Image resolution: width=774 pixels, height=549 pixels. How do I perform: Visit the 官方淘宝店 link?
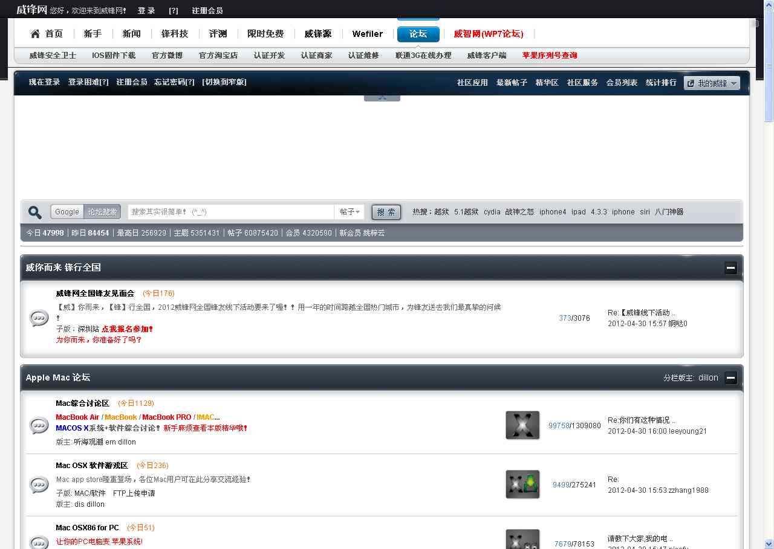[218, 55]
